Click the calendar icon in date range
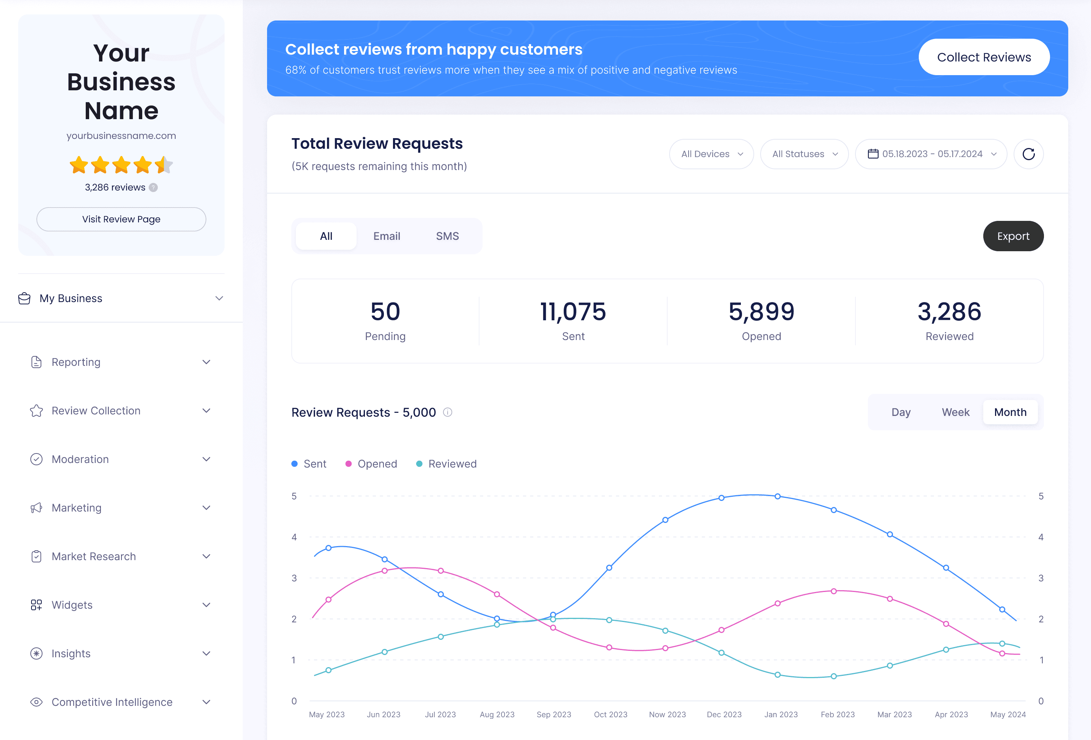The height and width of the screenshot is (740, 1091). (873, 154)
